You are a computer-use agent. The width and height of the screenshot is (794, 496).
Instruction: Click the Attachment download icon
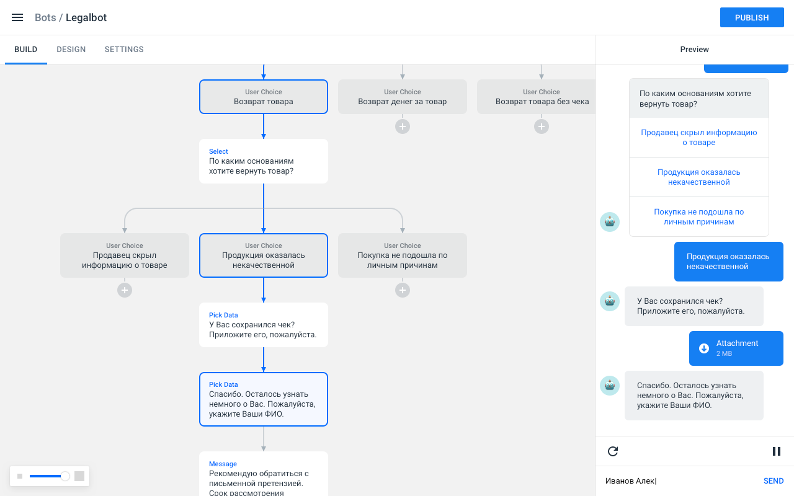tap(704, 348)
